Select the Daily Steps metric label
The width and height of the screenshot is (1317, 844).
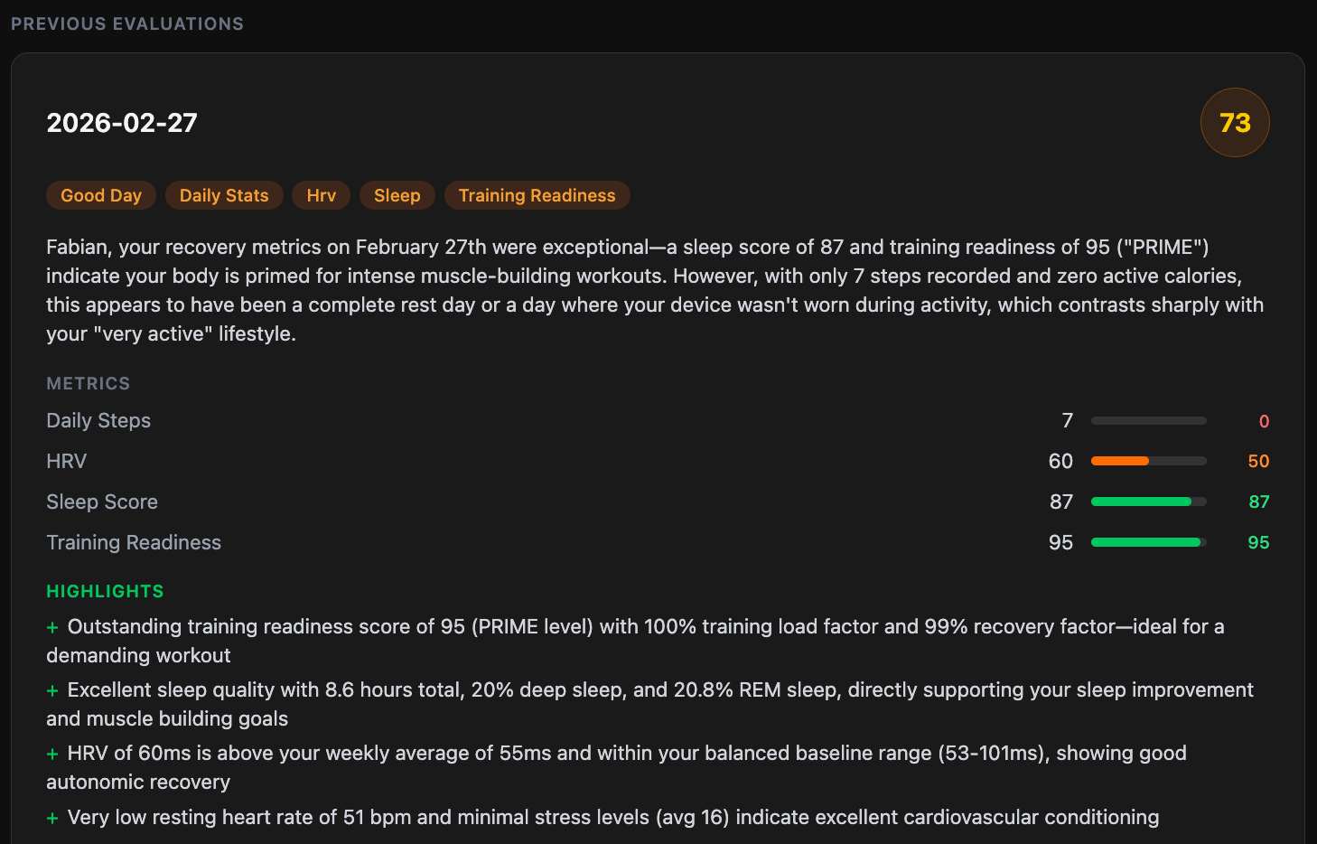tap(98, 421)
